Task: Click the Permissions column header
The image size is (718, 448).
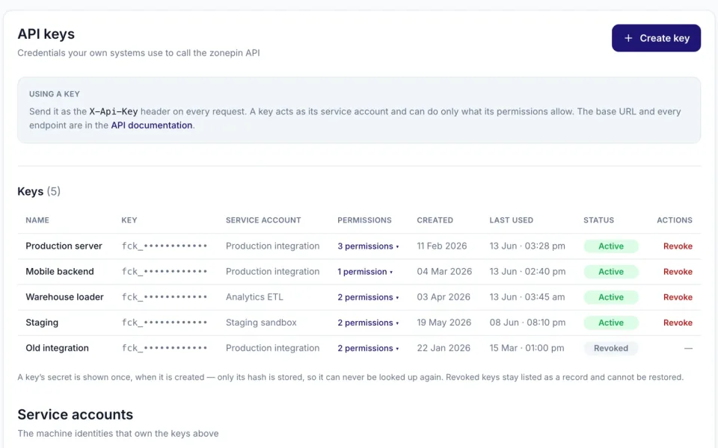Action: (364, 220)
